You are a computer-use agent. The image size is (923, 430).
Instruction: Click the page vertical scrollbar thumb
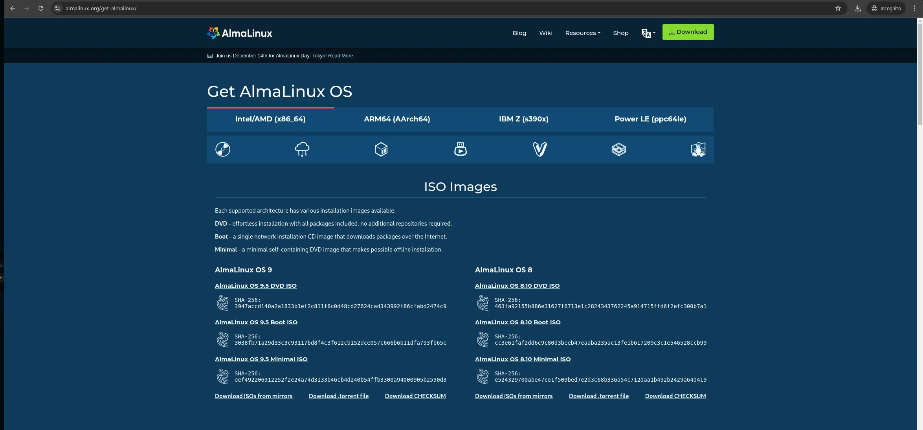coord(920,74)
